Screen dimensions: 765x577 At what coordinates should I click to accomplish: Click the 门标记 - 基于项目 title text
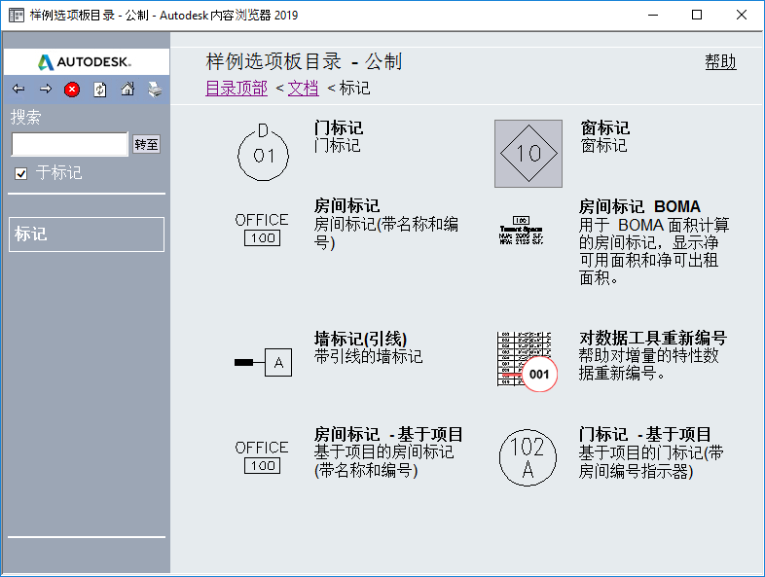[x=645, y=434]
